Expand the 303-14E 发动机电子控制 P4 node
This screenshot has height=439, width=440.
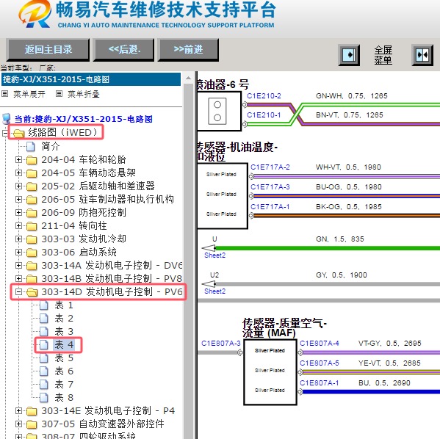[18, 410]
